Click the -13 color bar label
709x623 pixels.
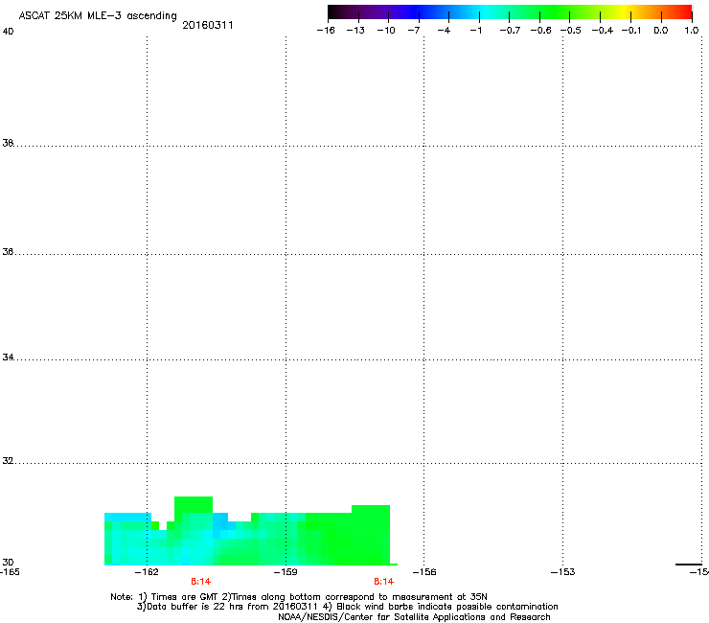point(355,31)
